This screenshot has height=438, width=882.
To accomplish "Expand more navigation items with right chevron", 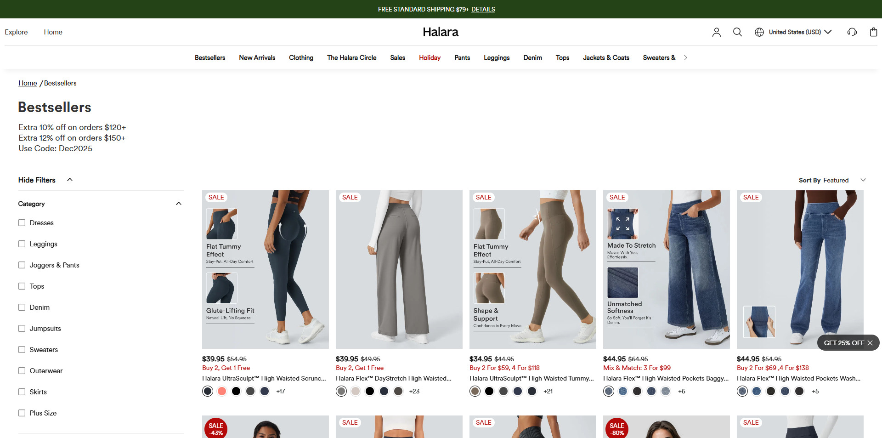I will (685, 57).
